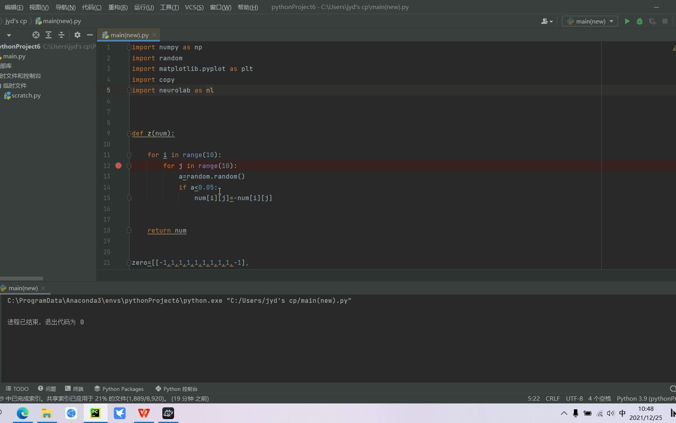Expand all items in project tree
The image size is (676, 423).
point(49,35)
